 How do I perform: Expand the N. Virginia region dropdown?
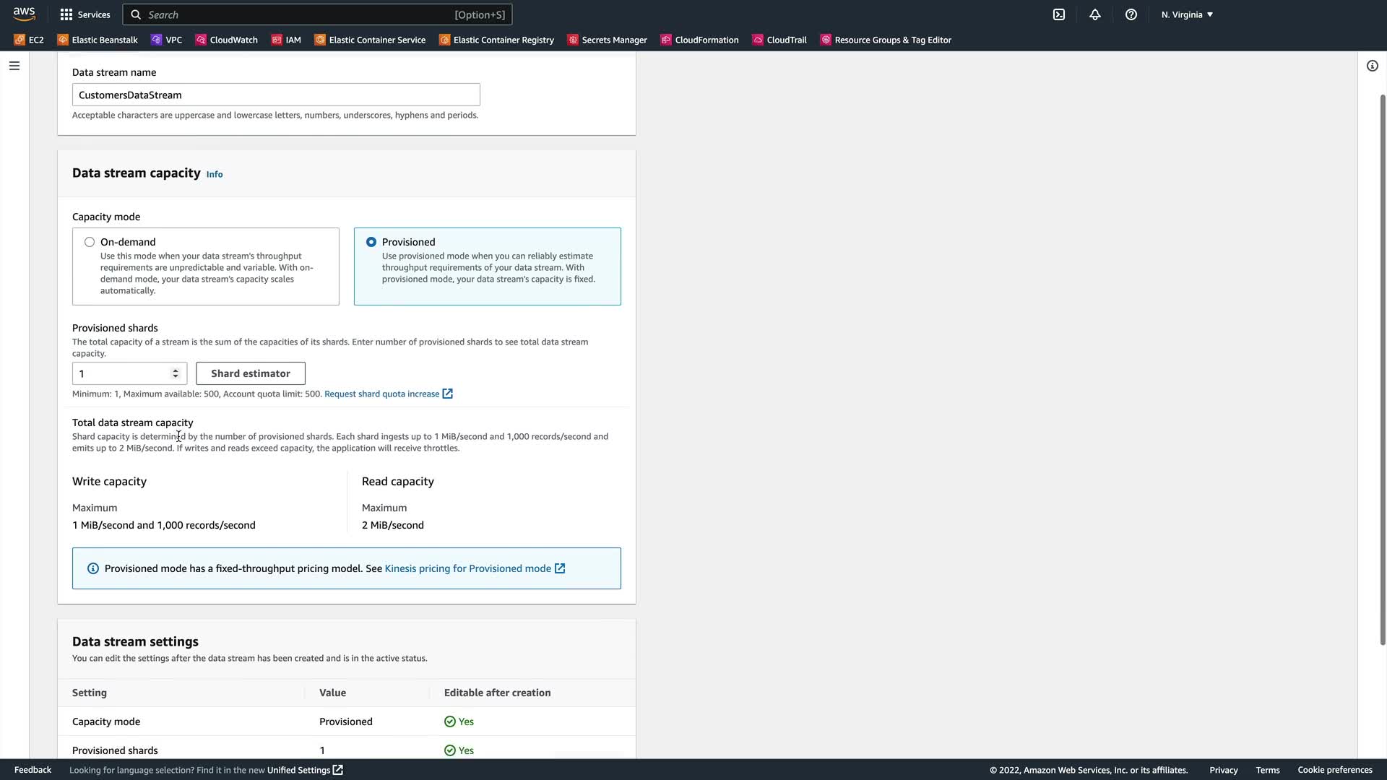coord(1187,14)
